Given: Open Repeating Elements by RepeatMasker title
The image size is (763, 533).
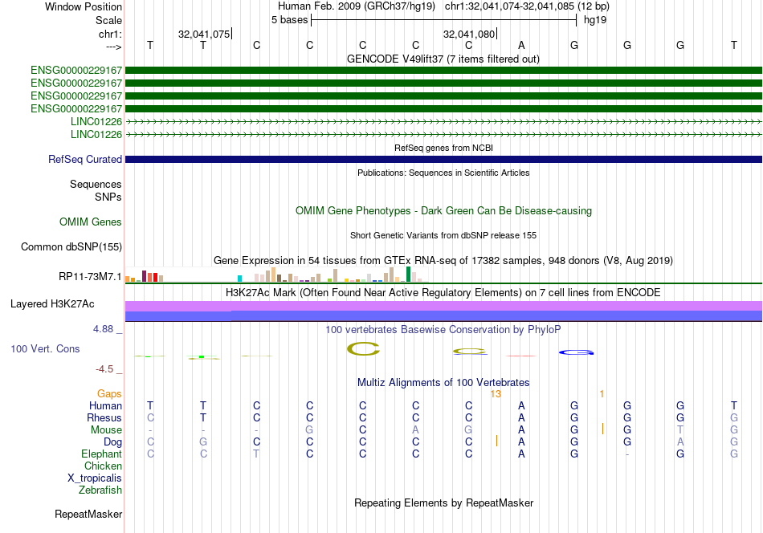Looking at the screenshot, I should click(443, 502).
